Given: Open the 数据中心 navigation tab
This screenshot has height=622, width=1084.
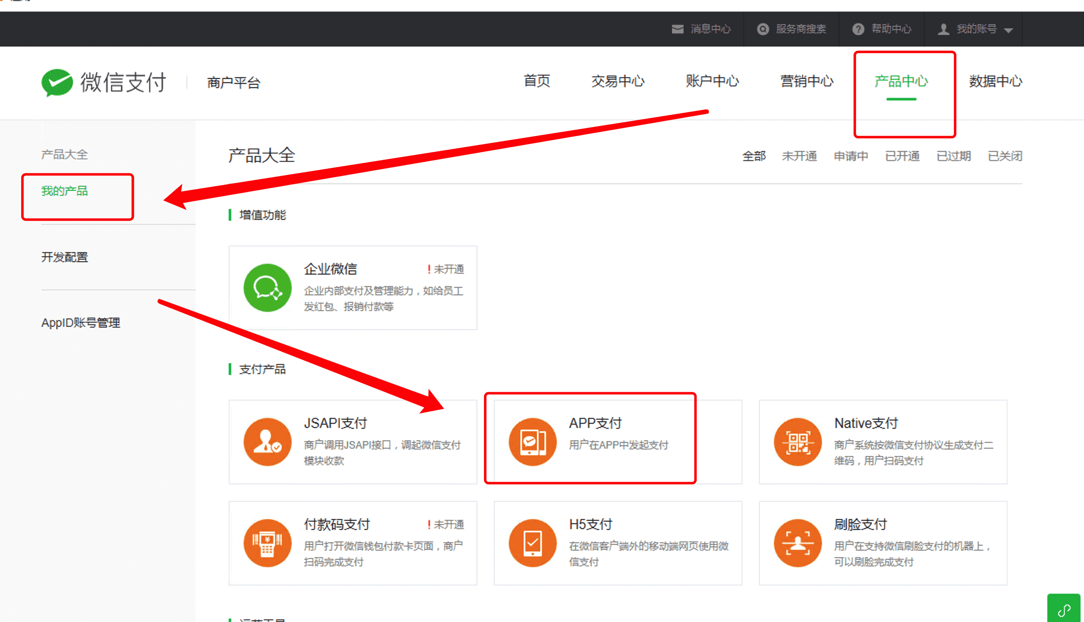Looking at the screenshot, I should pos(996,81).
